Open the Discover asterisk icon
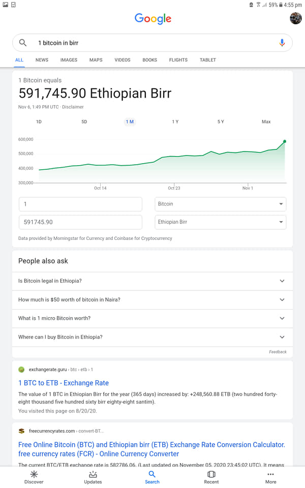Screen dimensions: 305x488 (x=34, y=474)
